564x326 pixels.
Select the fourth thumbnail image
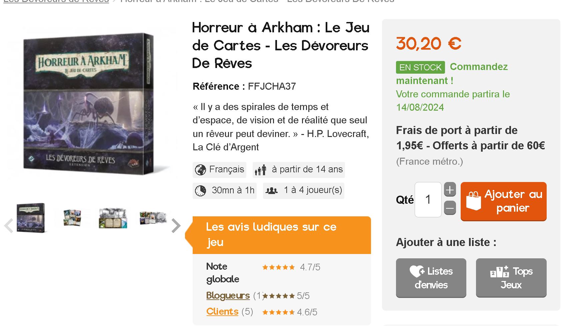tap(153, 218)
